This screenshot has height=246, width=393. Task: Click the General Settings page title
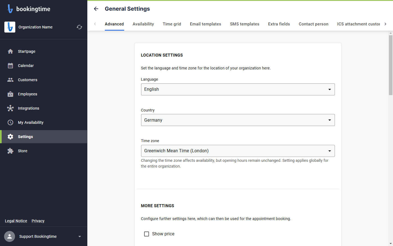pos(127,9)
